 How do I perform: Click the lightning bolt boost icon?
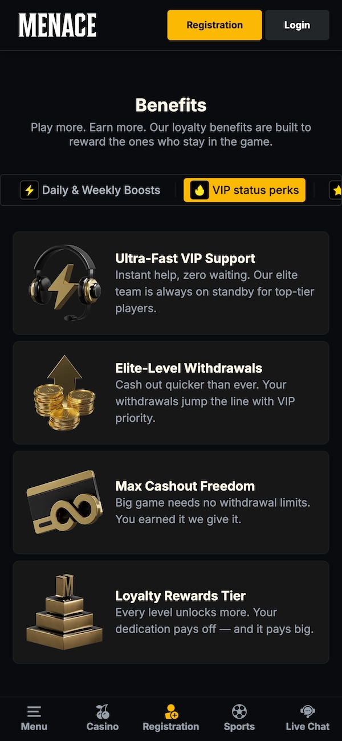click(29, 190)
